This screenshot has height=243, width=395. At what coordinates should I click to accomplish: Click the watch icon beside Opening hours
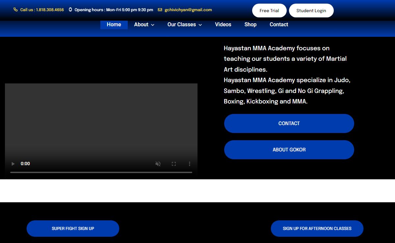point(70,10)
